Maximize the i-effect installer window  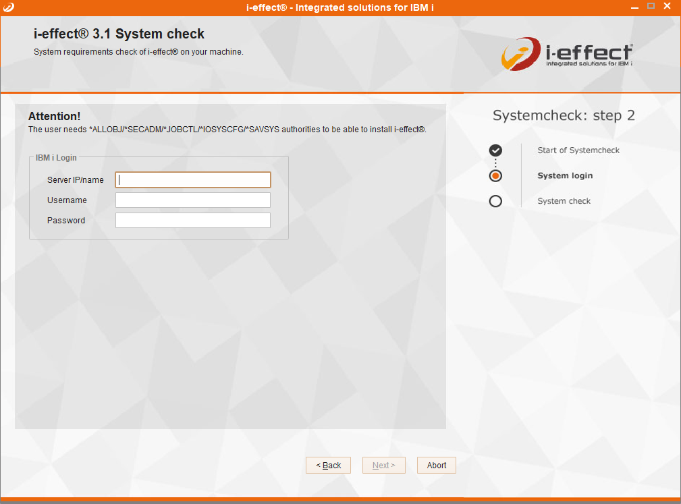coord(651,6)
